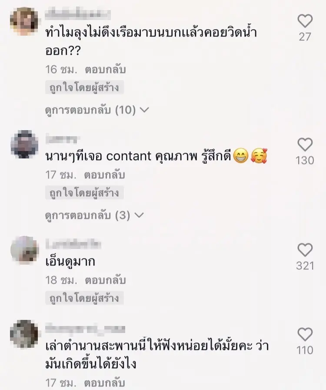Select the comment text 'เอ็นดูมาก'
This screenshot has width=326, height=390.
pos(70,262)
